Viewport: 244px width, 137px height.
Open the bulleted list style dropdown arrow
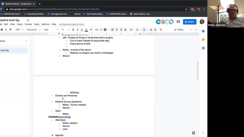(x=148, y=30)
